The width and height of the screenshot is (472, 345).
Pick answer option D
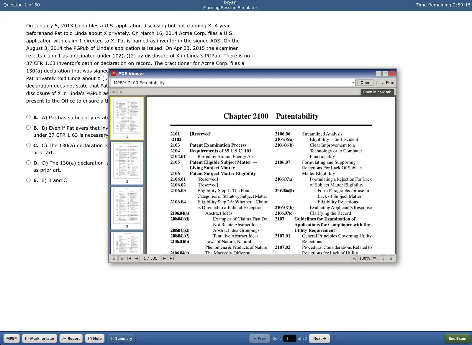pyautogui.click(x=28, y=162)
